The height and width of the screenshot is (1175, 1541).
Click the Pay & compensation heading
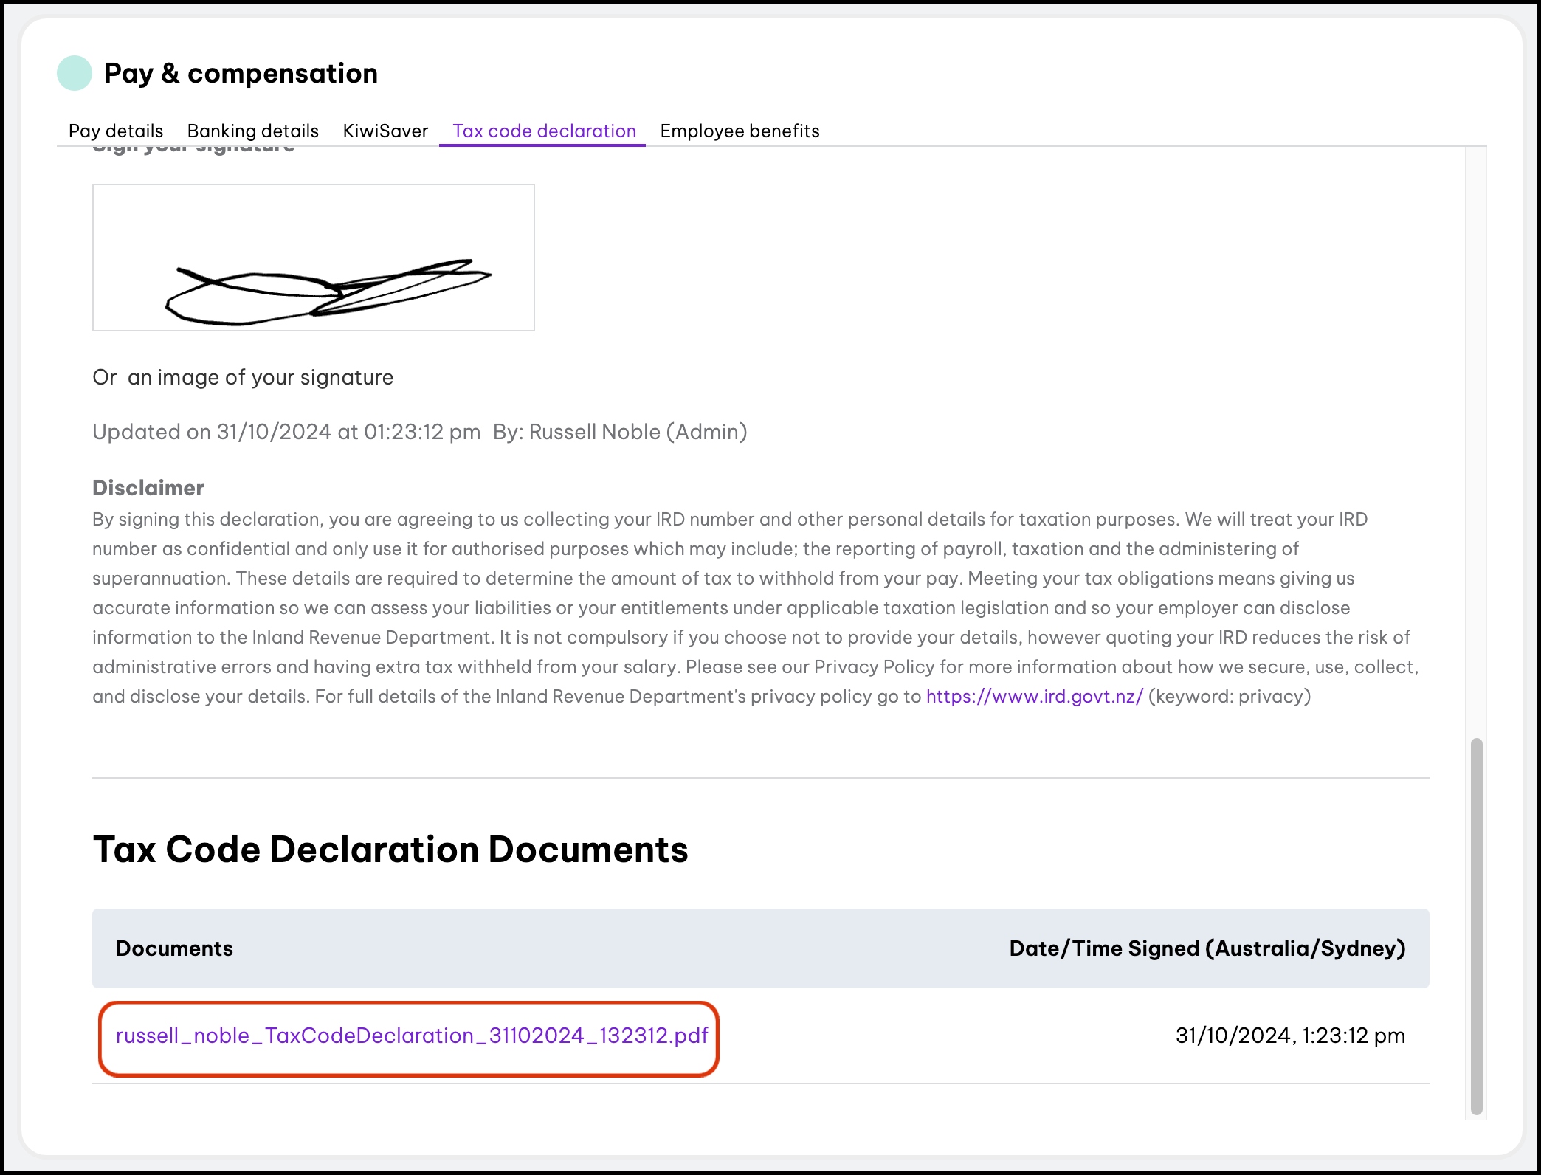(241, 73)
